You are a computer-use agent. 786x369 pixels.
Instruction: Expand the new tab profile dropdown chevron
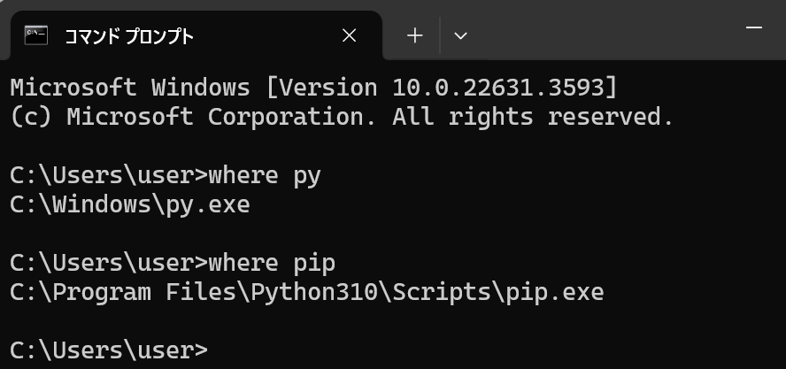tap(460, 35)
